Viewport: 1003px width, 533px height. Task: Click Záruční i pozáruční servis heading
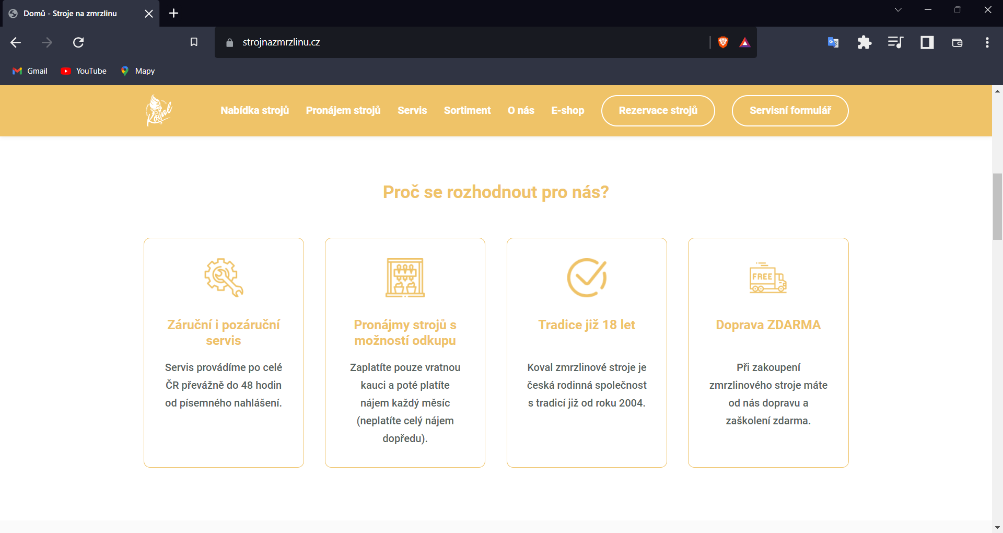coord(224,332)
